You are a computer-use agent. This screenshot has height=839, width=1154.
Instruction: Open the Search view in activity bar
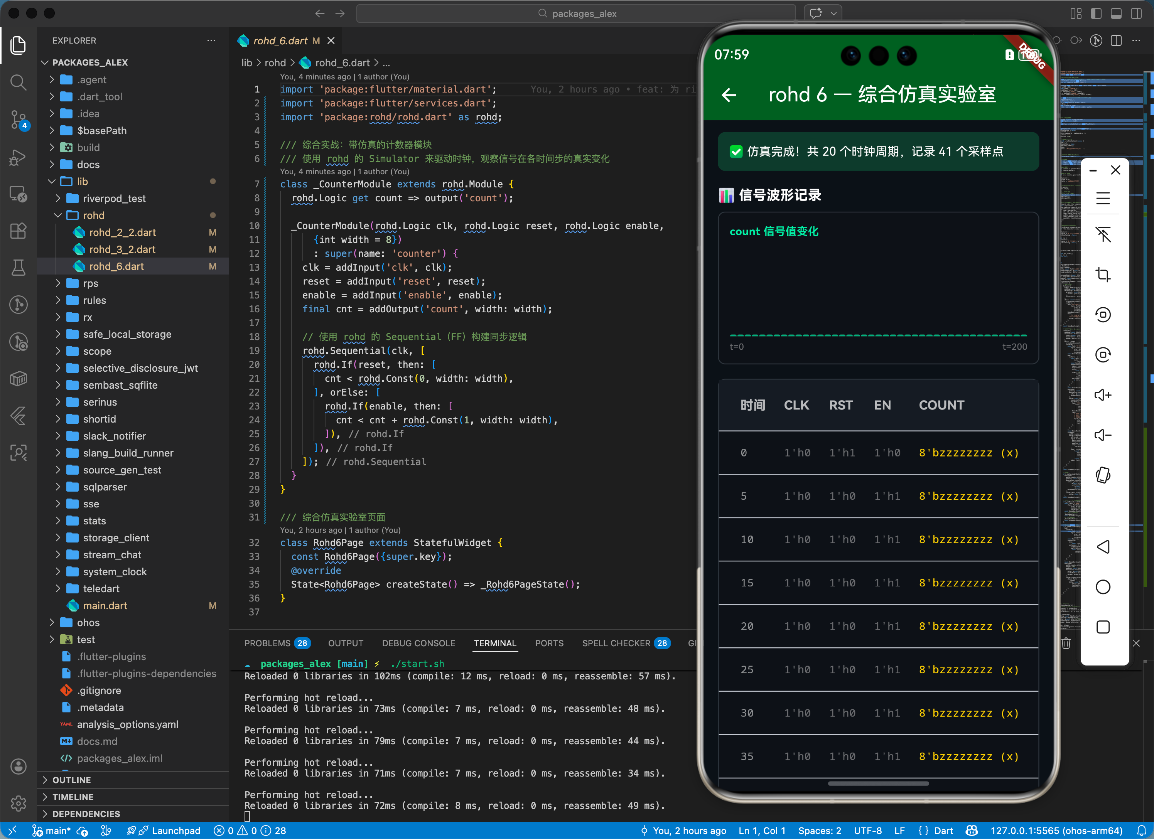coord(18,83)
